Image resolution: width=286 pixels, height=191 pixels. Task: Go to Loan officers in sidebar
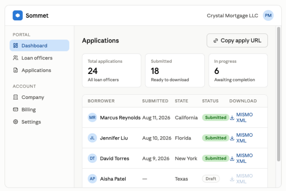click(39, 58)
